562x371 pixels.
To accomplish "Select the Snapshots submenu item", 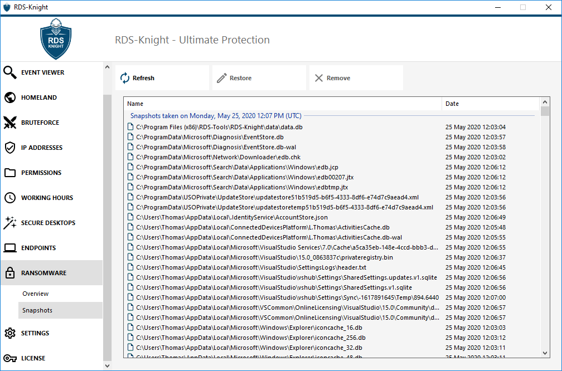I will coord(37,310).
